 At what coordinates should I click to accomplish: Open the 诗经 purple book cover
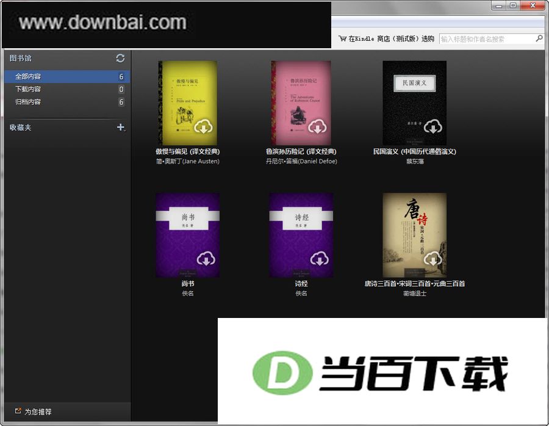(x=301, y=235)
